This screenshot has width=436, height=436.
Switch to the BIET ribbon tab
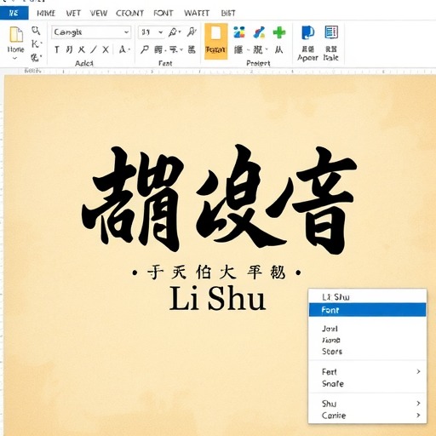click(x=228, y=13)
